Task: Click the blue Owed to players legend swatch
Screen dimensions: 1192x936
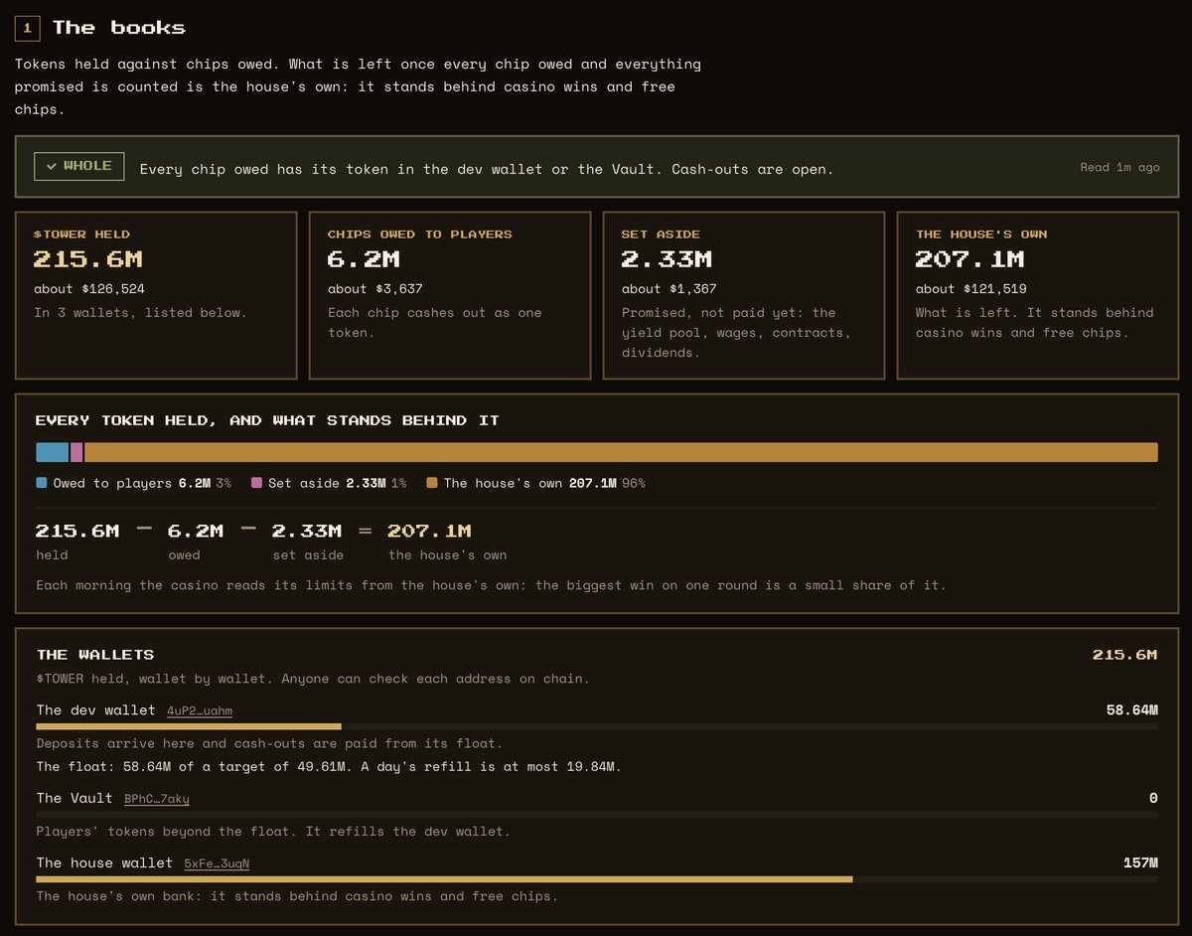Action: coord(42,483)
